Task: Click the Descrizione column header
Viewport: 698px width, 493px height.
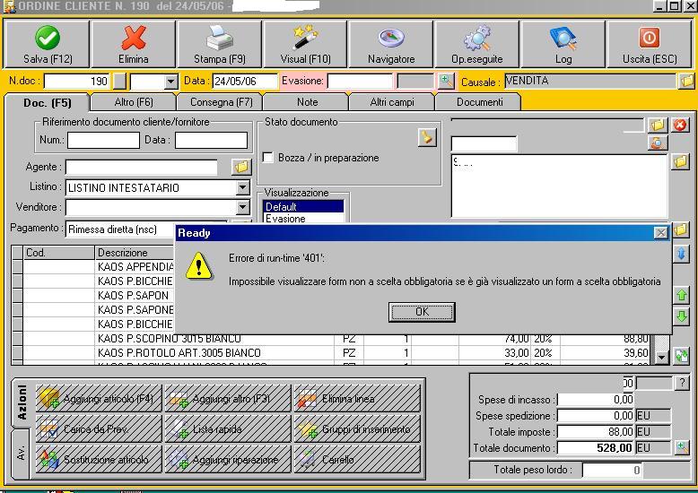Action: (135, 253)
